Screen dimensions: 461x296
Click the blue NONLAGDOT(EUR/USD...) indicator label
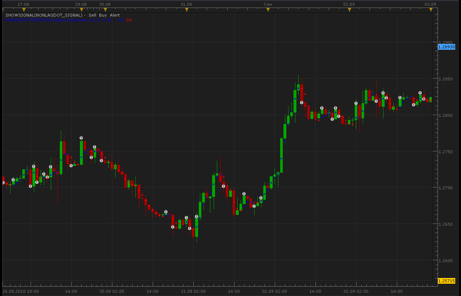click(58, 20)
